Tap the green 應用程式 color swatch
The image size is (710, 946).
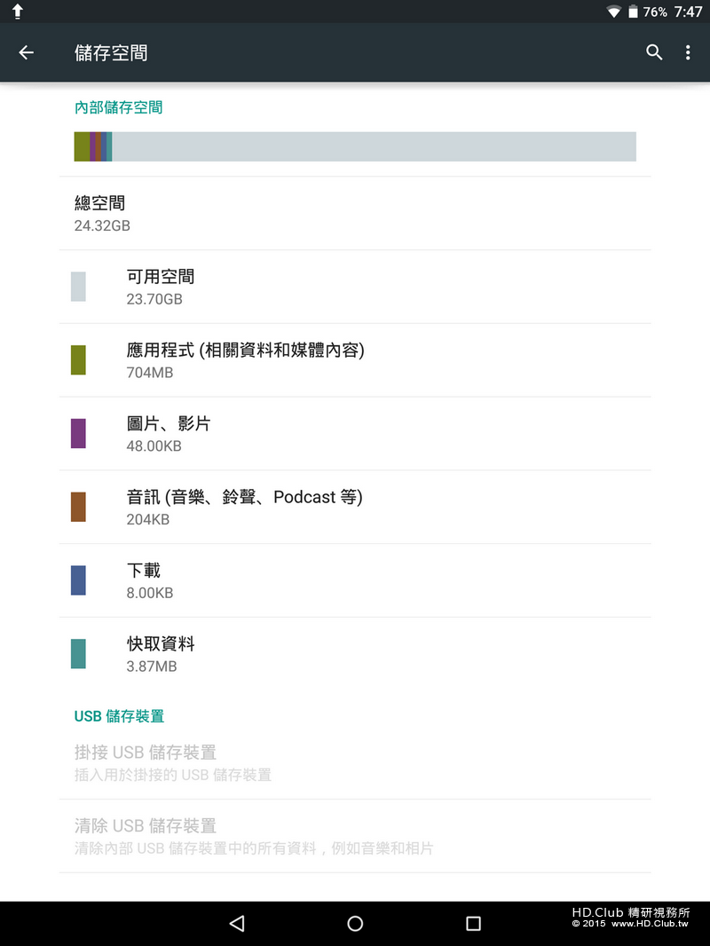[x=78, y=360]
